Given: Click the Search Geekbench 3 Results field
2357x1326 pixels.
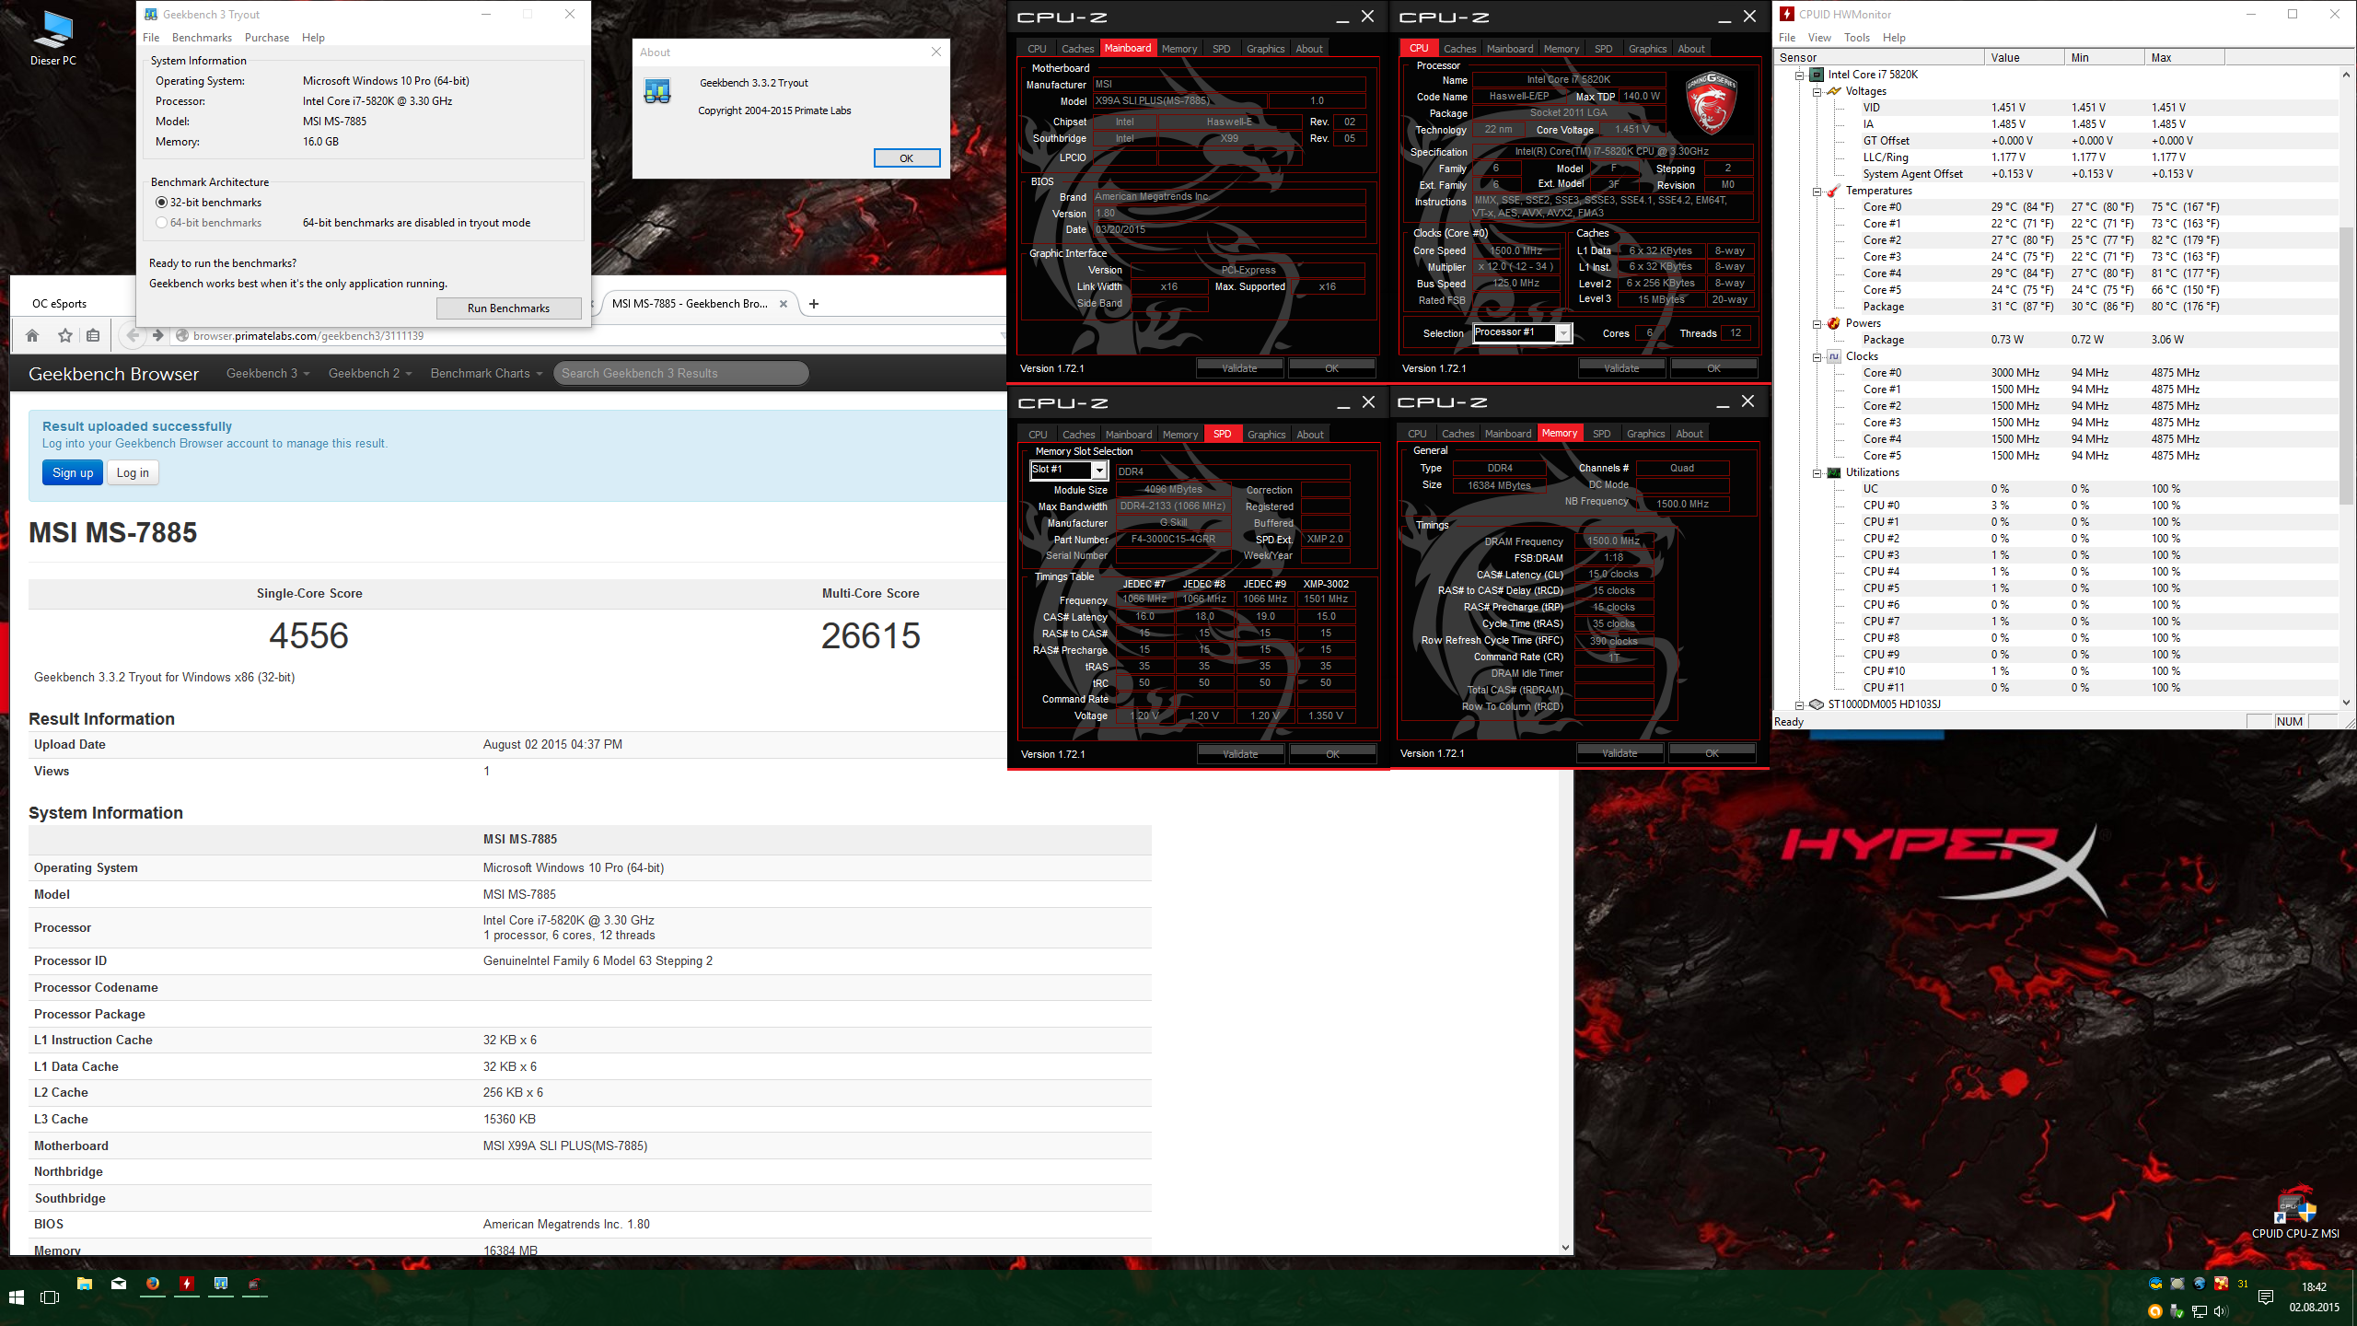Looking at the screenshot, I should point(680,373).
